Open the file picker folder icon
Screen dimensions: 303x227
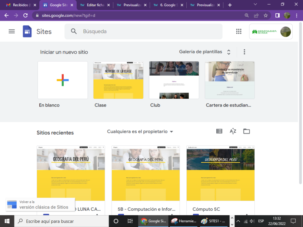(246, 131)
